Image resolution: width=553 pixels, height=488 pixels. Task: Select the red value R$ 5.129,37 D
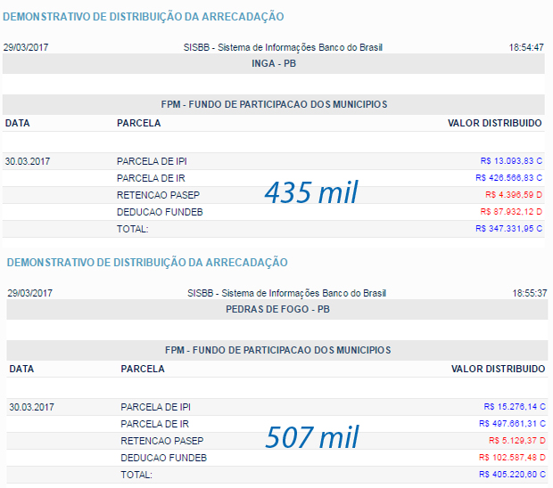click(517, 441)
